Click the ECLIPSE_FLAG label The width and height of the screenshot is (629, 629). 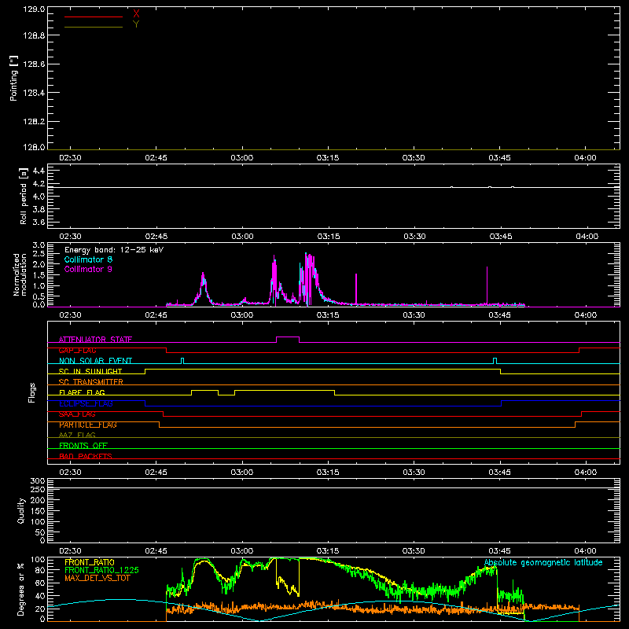coord(86,403)
